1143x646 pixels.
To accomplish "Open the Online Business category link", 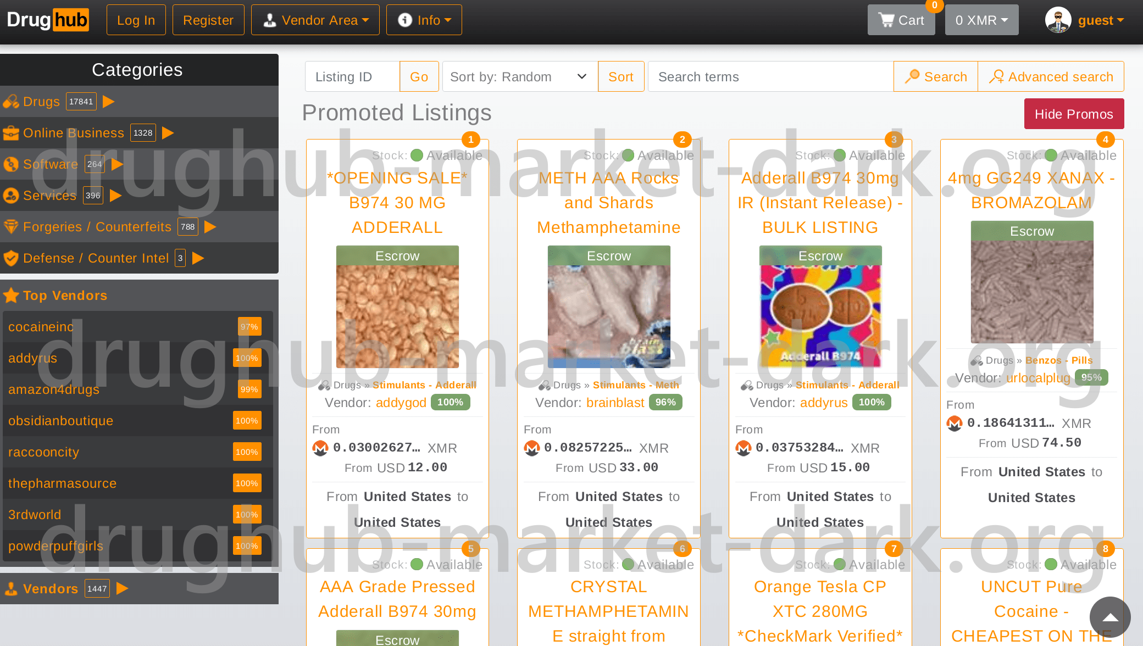I will pos(74,133).
